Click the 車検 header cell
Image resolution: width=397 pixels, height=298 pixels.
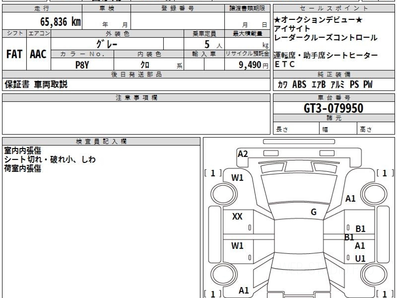point(107,9)
